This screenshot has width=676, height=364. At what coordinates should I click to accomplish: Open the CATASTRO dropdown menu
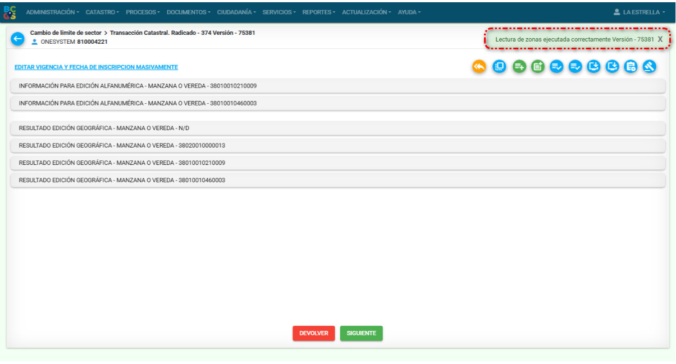102,12
